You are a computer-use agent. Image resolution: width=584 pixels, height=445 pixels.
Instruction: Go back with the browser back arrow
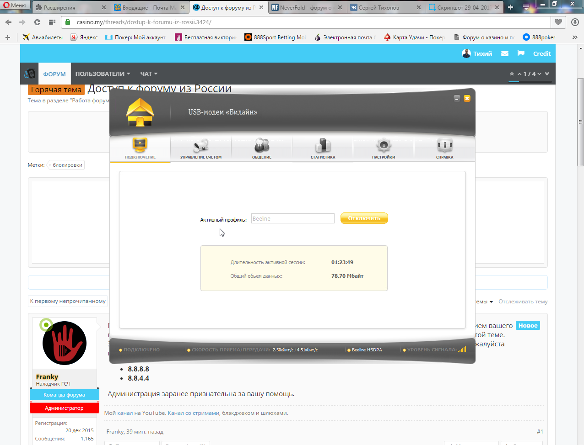[x=9, y=22]
